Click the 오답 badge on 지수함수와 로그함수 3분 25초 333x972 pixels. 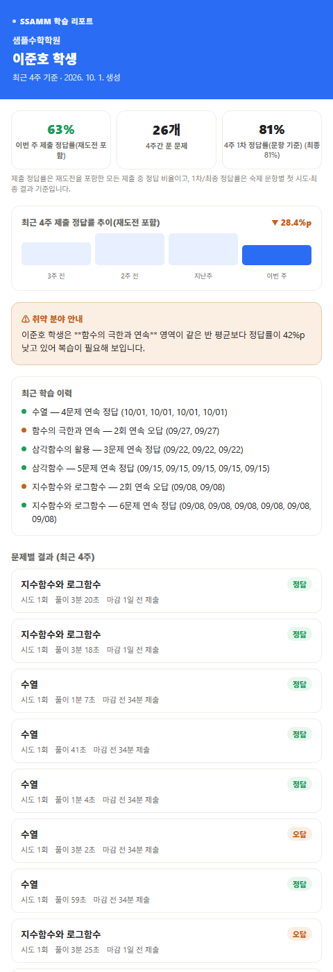tap(300, 934)
